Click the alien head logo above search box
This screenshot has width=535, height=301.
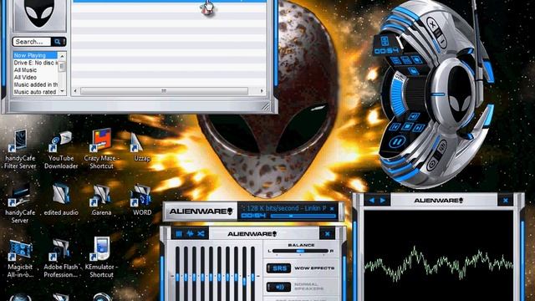(39, 13)
